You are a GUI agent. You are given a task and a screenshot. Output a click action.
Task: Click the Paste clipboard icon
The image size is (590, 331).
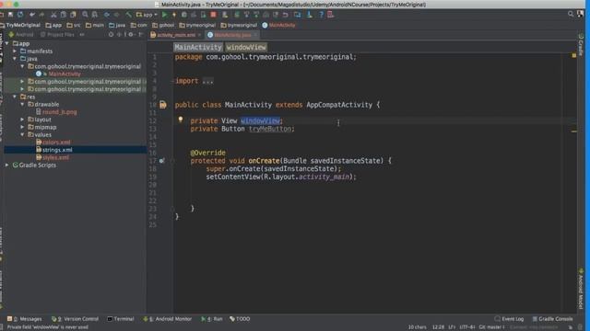73,15
